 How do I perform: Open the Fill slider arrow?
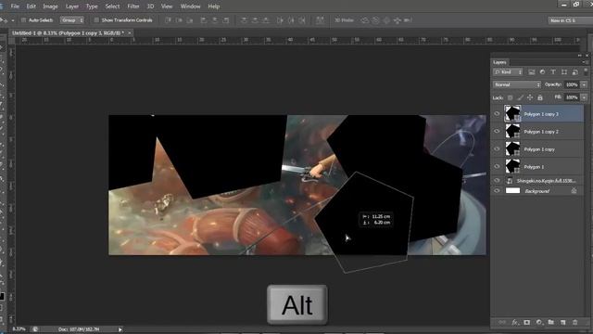click(584, 97)
